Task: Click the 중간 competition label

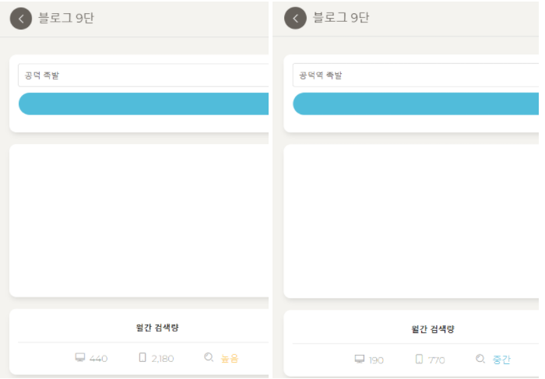Action: [x=501, y=360]
